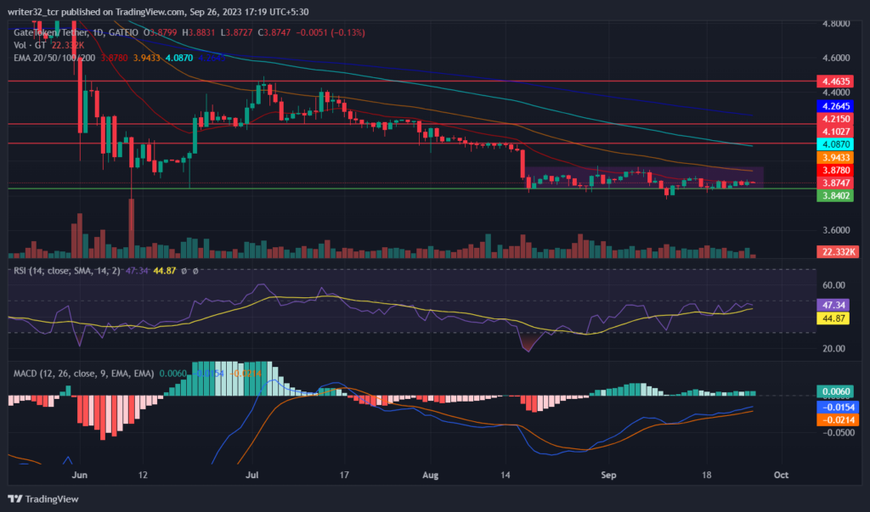Click the Oct label on time axis

point(782,475)
